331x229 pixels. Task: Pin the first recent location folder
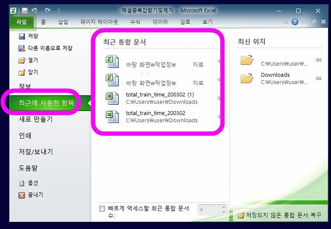(318, 60)
